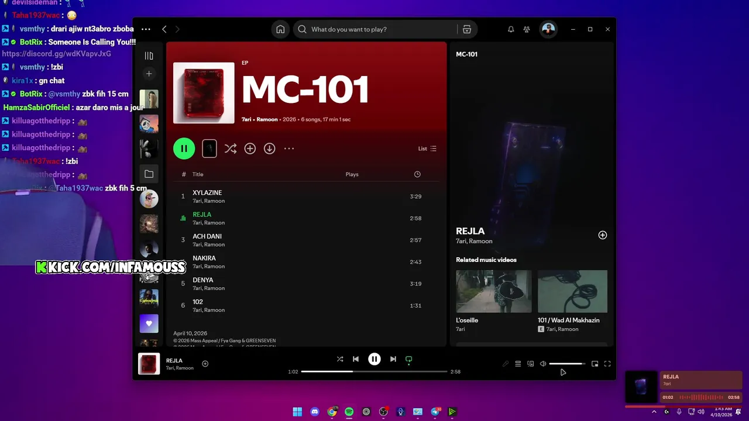Open the three-dot Spotify app menu

click(x=146, y=29)
